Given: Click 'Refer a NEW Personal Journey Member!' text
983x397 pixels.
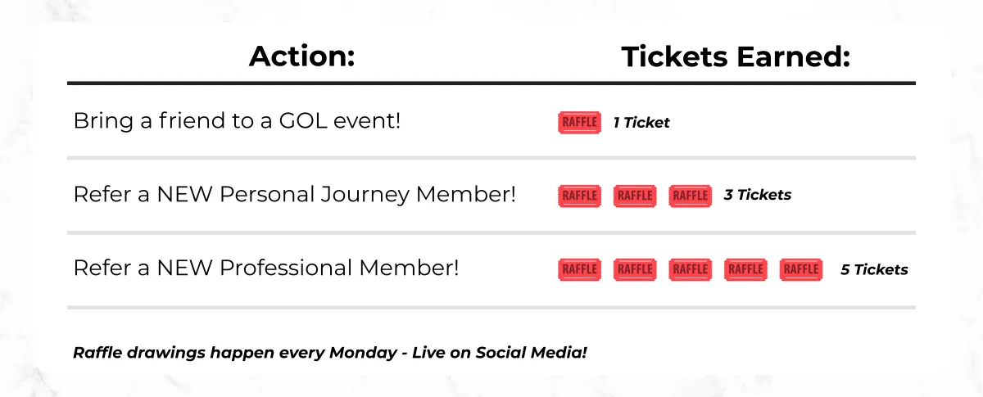Looking at the screenshot, I should (295, 195).
